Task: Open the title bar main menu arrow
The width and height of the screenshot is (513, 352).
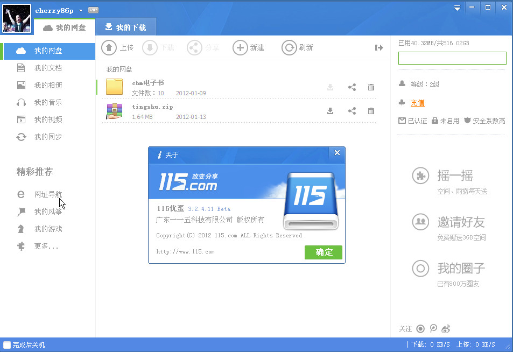Action: point(457,8)
